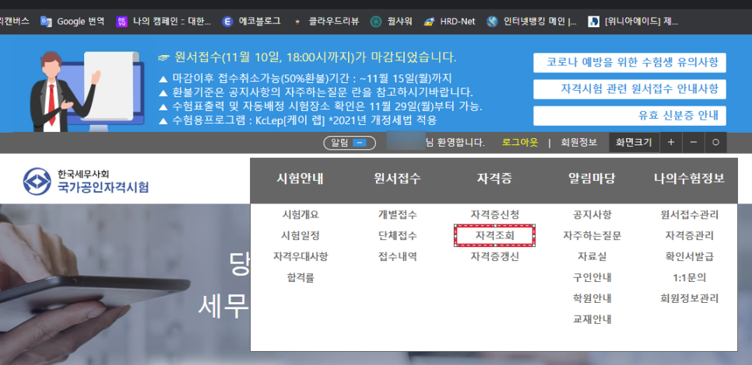Select 자격증신청 submenu item
Screen dimensions: 752x365
[x=494, y=215]
